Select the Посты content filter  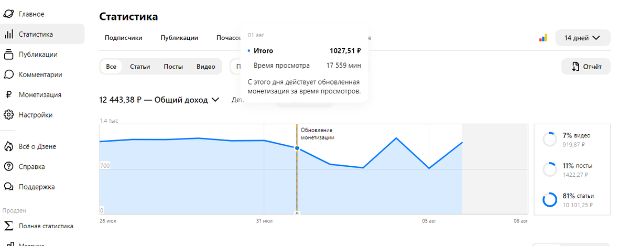[x=173, y=67]
